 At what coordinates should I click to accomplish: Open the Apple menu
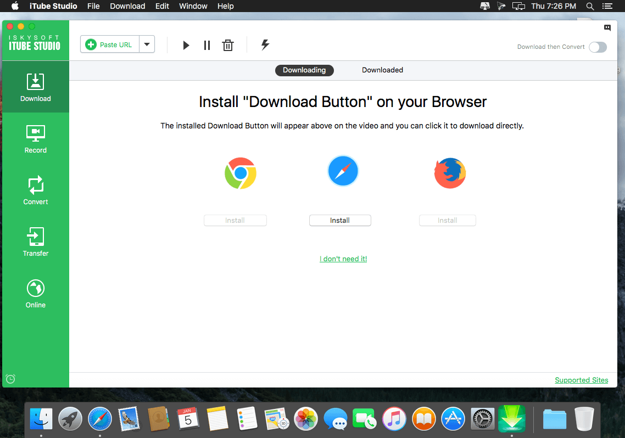tap(15, 6)
